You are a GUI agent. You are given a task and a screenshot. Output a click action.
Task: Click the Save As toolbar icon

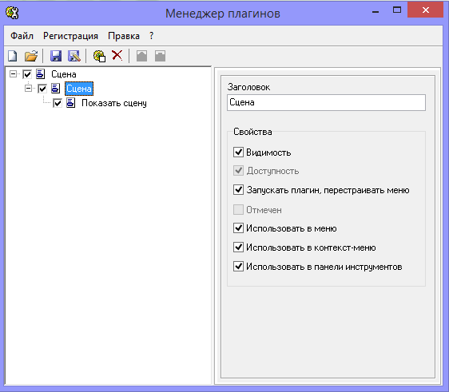pyautogui.click(x=74, y=56)
